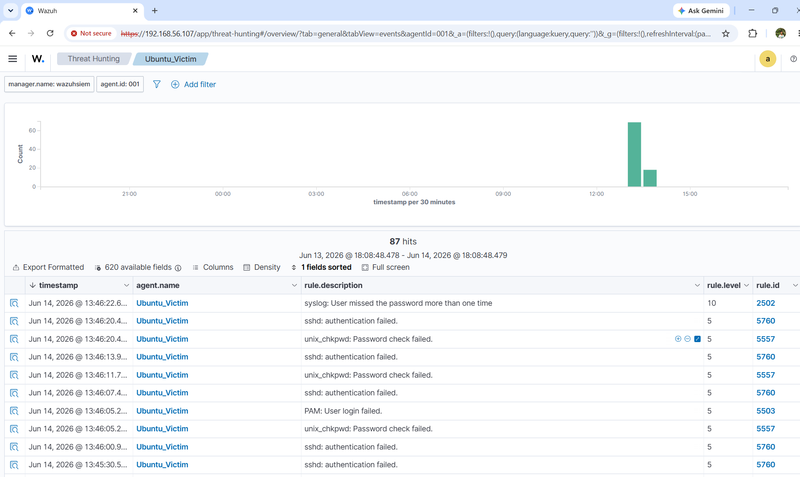
Task: Reload the browser page
Action: [50, 33]
